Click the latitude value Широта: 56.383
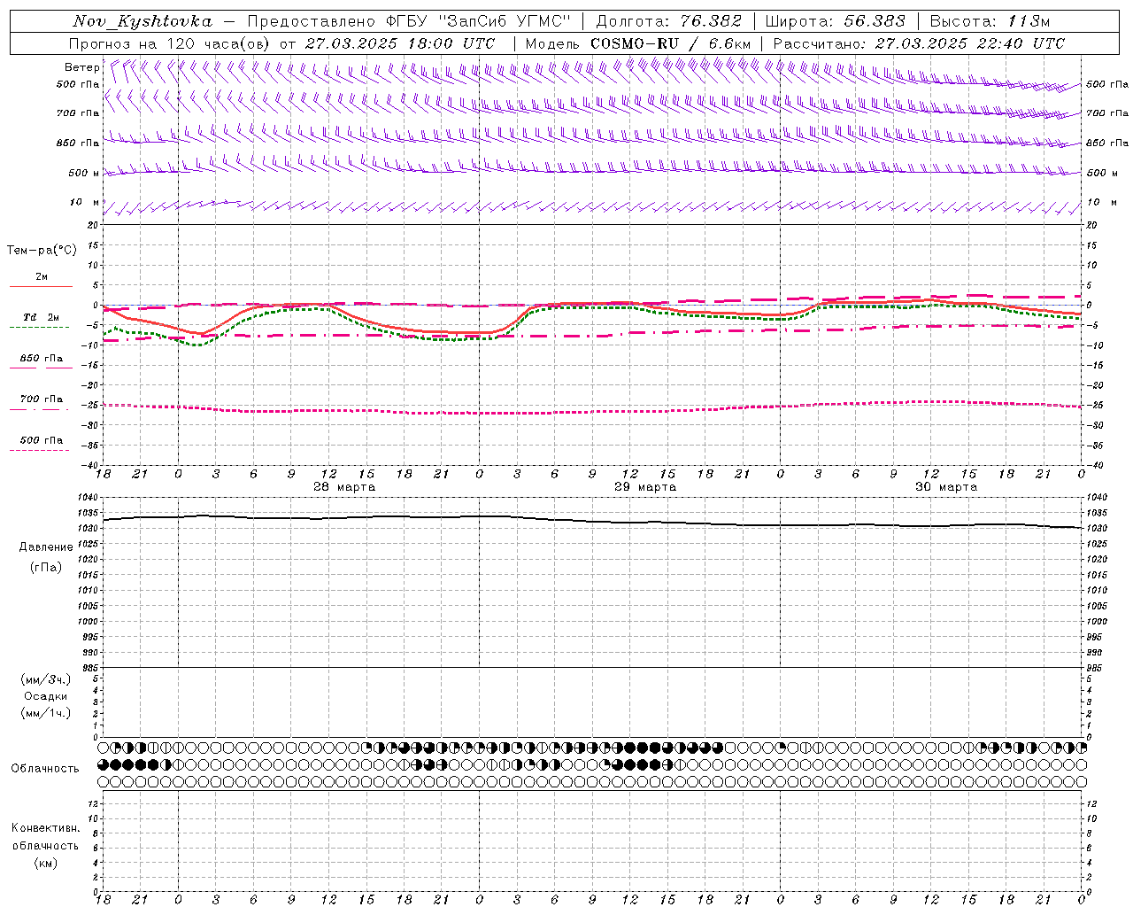This screenshot has width=1133, height=907. (x=835, y=21)
